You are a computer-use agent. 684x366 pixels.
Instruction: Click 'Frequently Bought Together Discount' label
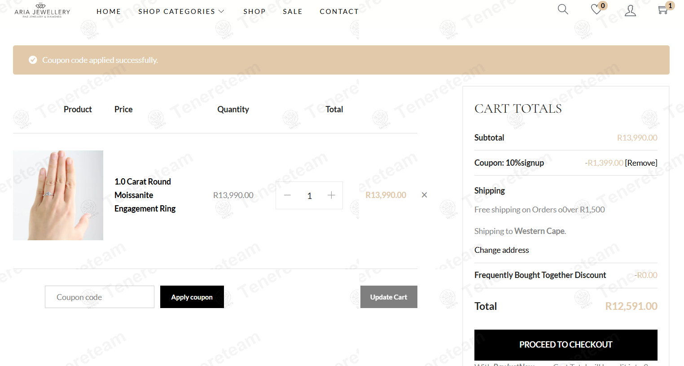click(x=540, y=275)
